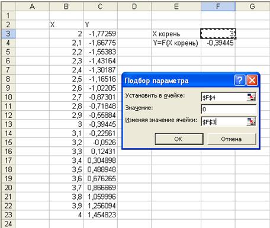The image size is (270, 228).
Task: Close the Подбор параметра dialog
Action: [x=252, y=81]
